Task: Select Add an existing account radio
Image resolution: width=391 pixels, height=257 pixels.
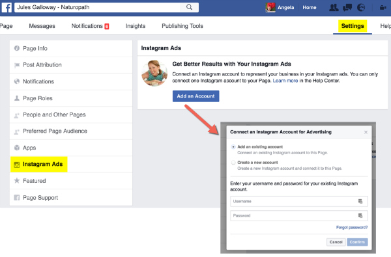Action: coord(233,147)
